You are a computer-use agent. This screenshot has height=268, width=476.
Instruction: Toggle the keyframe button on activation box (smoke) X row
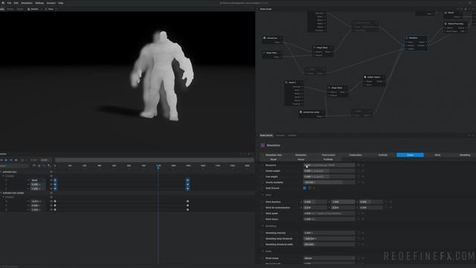tap(51, 201)
